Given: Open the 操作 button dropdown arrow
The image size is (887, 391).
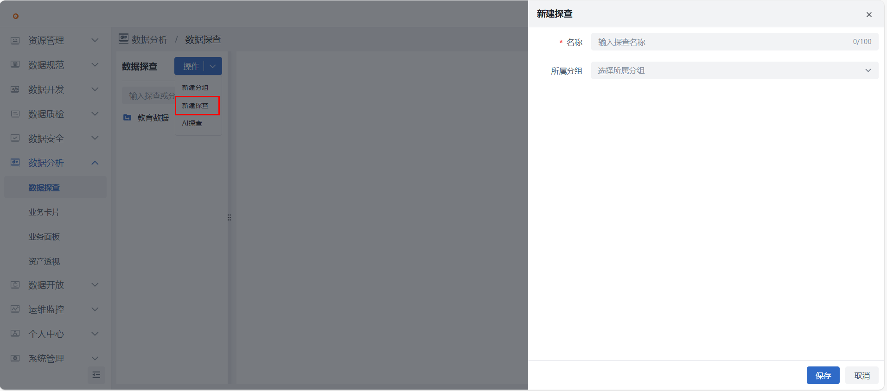Looking at the screenshot, I should [213, 66].
